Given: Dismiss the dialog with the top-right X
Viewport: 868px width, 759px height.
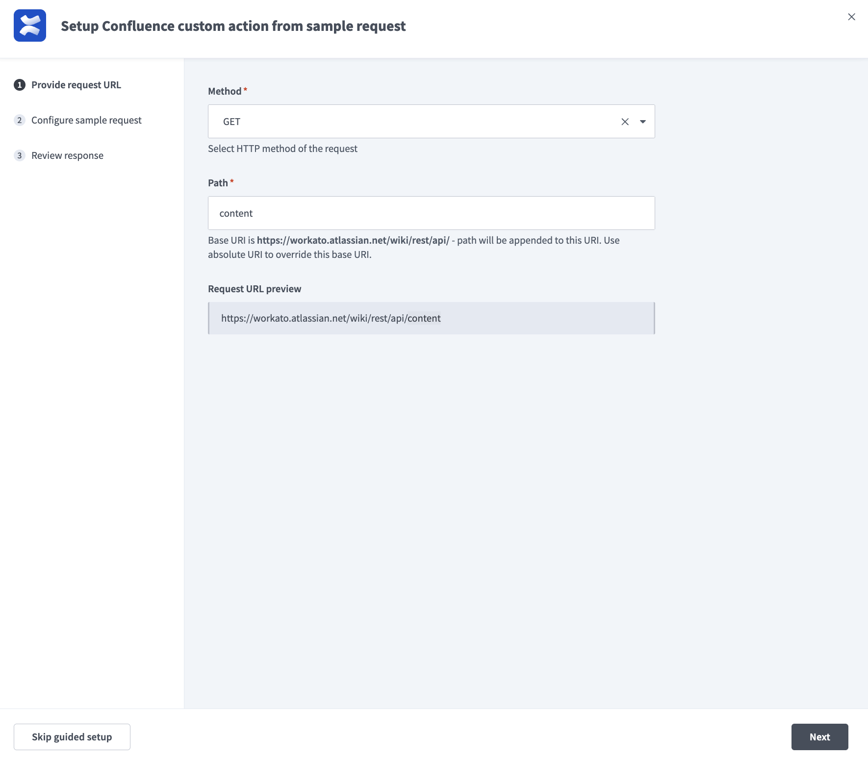Looking at the screenshot, I should pyautogui.click(x=851, y=16).
